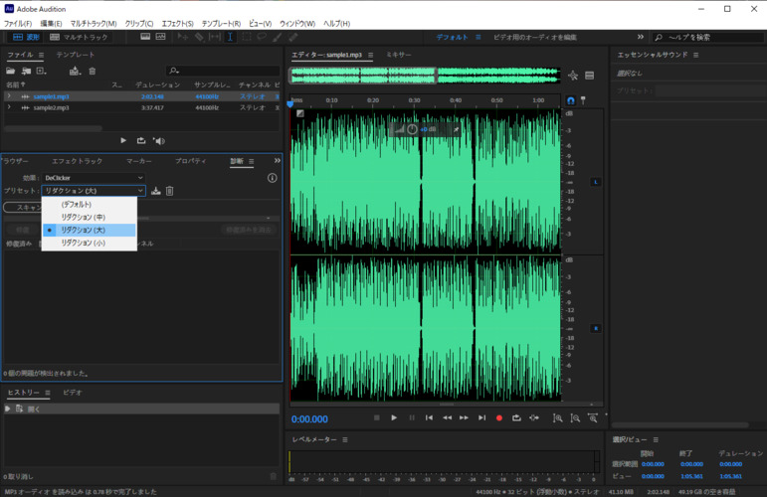Expand the sample2.mp3 file entry

point(9,107)
